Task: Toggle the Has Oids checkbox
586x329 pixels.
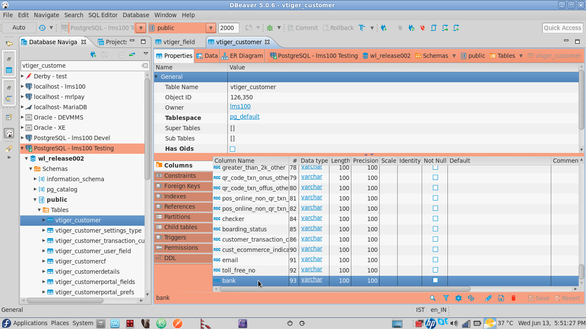Action: click(233, 149)
